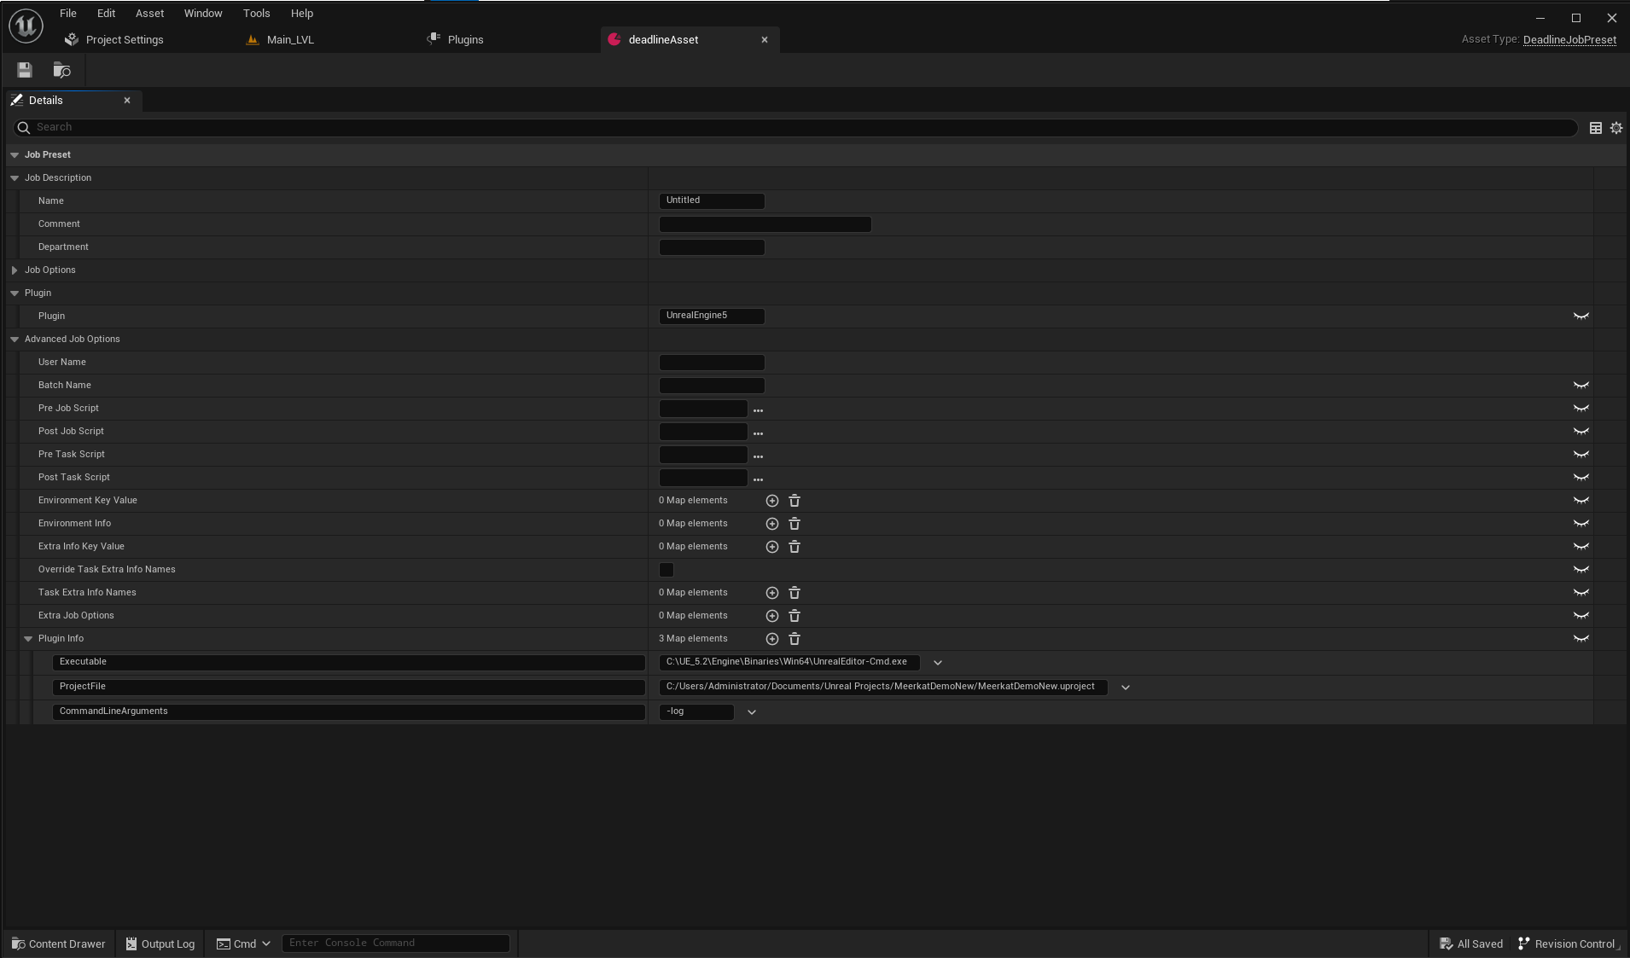Add an element to Plugin Info map
Viewport: 1630px width, 958px height.
pos(772,638)
